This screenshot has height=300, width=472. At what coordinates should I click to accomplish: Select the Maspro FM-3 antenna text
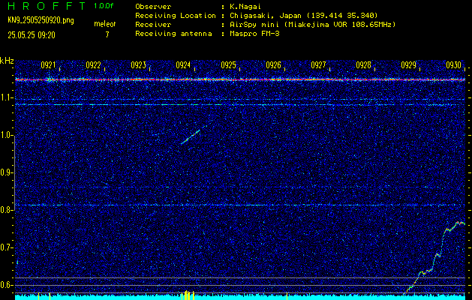(x=254, y=34)
